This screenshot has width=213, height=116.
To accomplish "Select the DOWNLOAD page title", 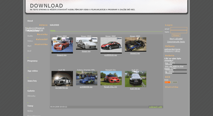I will click(46, 6).
